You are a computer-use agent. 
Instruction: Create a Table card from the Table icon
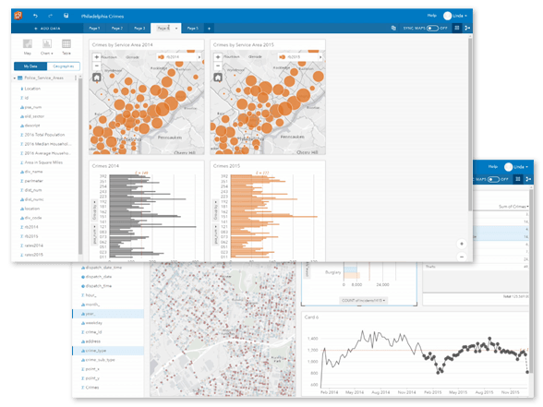click(66, 47)
